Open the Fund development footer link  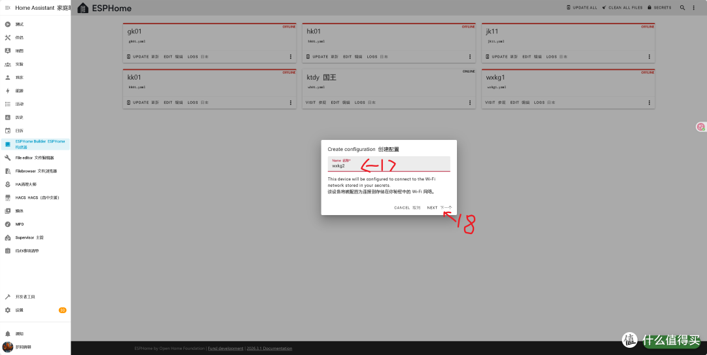[225, 348]
